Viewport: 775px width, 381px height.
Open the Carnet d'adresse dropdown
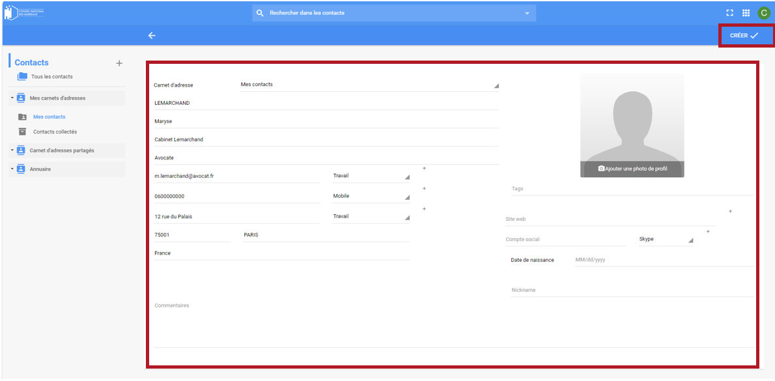click(x=368, y=85)
